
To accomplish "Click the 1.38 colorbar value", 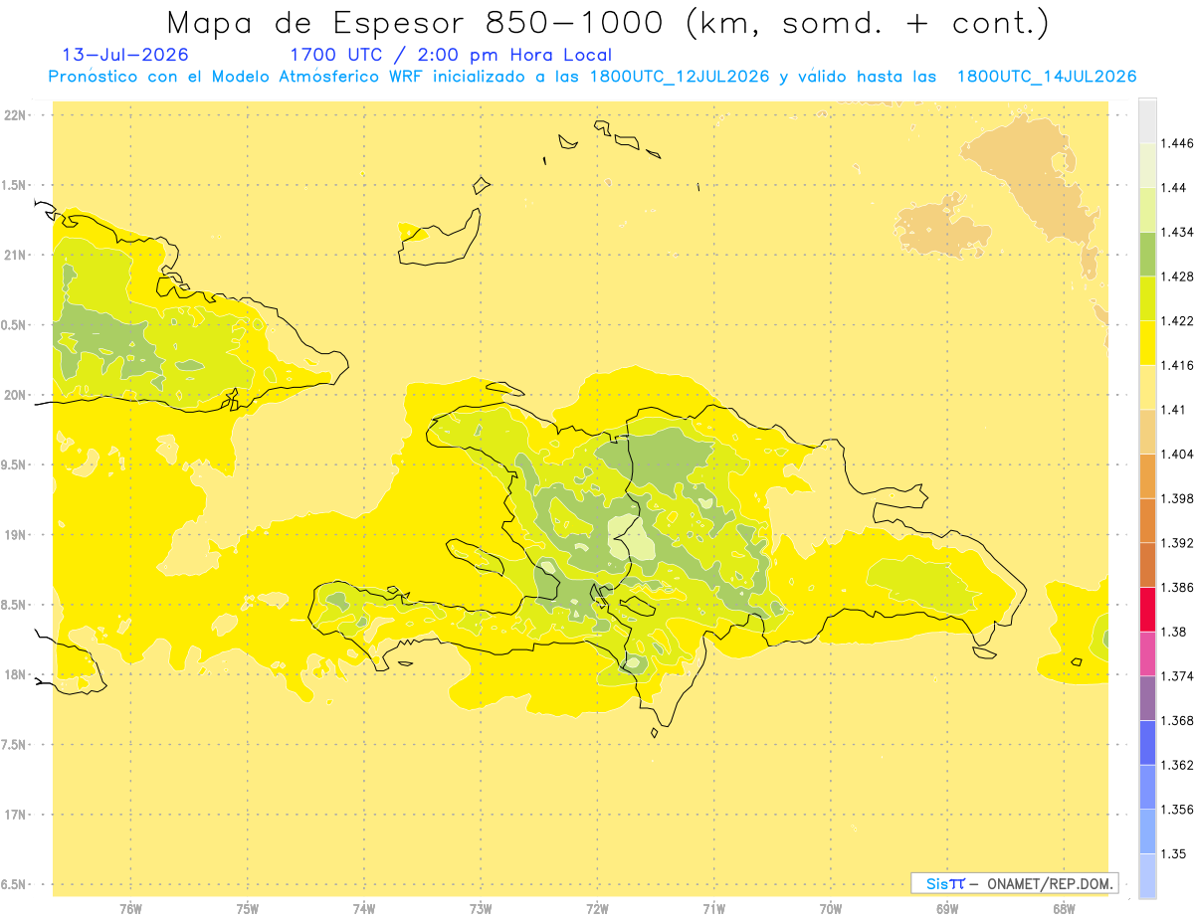I will point(1173,632).
